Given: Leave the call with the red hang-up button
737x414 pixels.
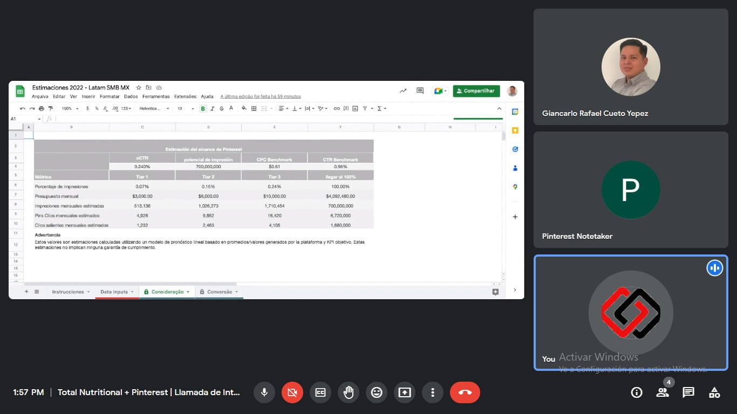Looking at the screenshot, I should pos(465,392).
